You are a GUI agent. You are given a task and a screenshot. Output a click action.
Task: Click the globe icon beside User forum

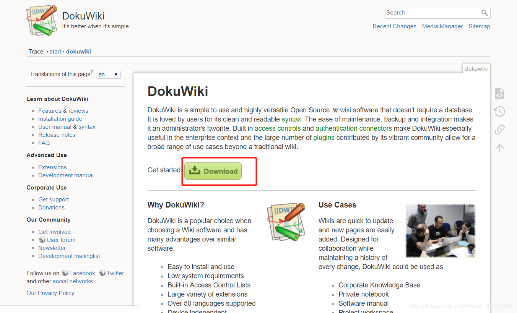(42, 240)
